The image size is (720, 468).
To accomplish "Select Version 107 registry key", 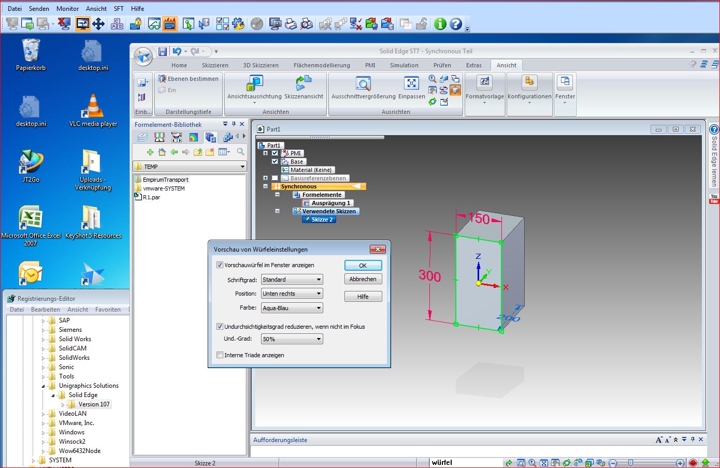I will (x=94, y=404).
